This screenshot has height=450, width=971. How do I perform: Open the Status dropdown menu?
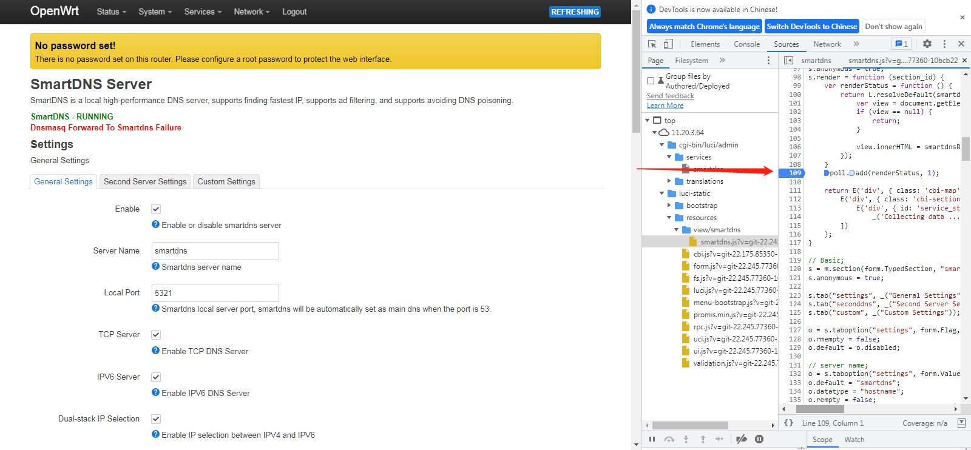point(112,12)
